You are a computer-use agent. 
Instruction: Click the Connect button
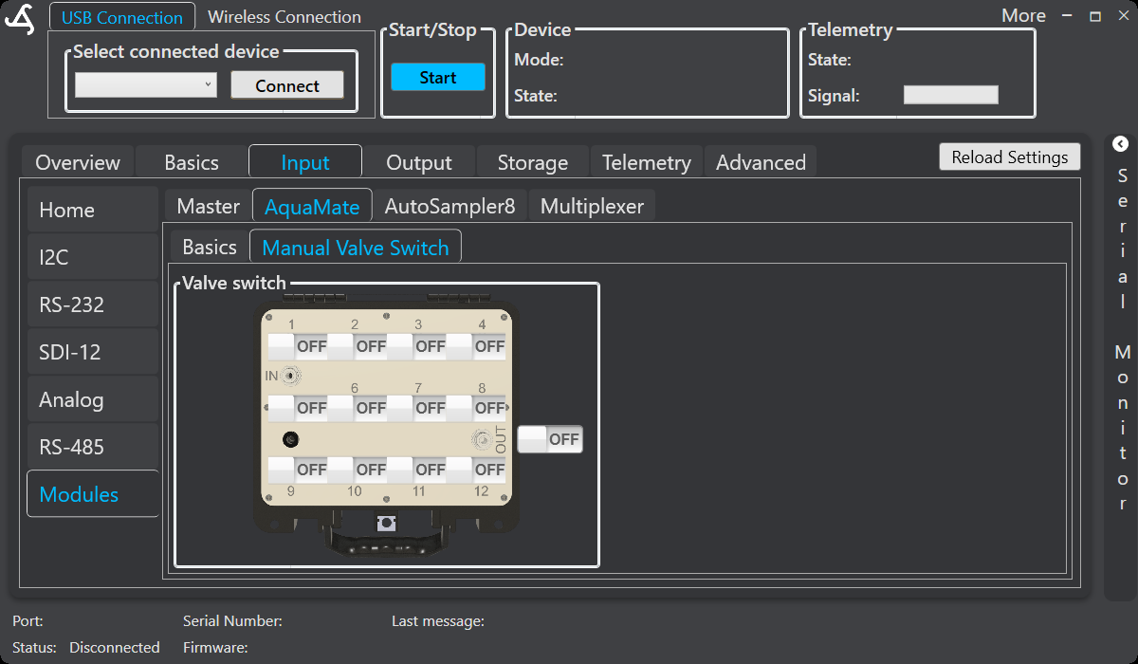pos(287,85)
